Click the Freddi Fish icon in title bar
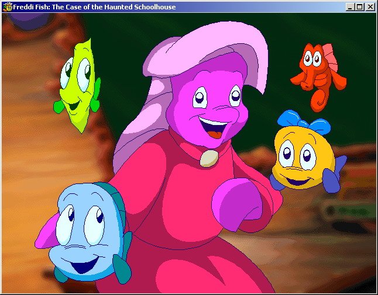This screenshot has height=295, width=378. [8, 7]
